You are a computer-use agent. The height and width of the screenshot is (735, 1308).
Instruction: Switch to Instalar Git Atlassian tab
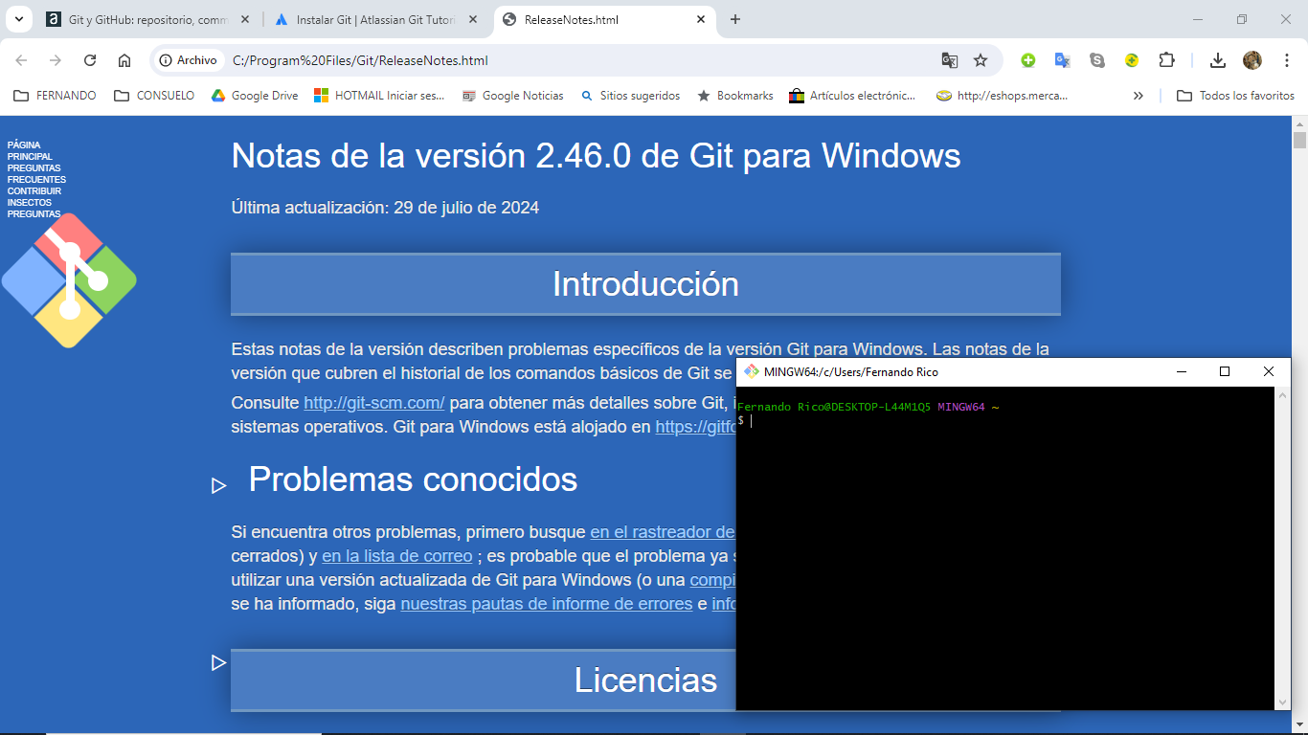(x=375, y=19)
